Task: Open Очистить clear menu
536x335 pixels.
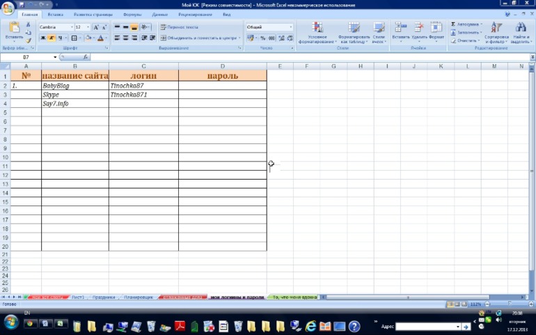Action: click(465, 40)
